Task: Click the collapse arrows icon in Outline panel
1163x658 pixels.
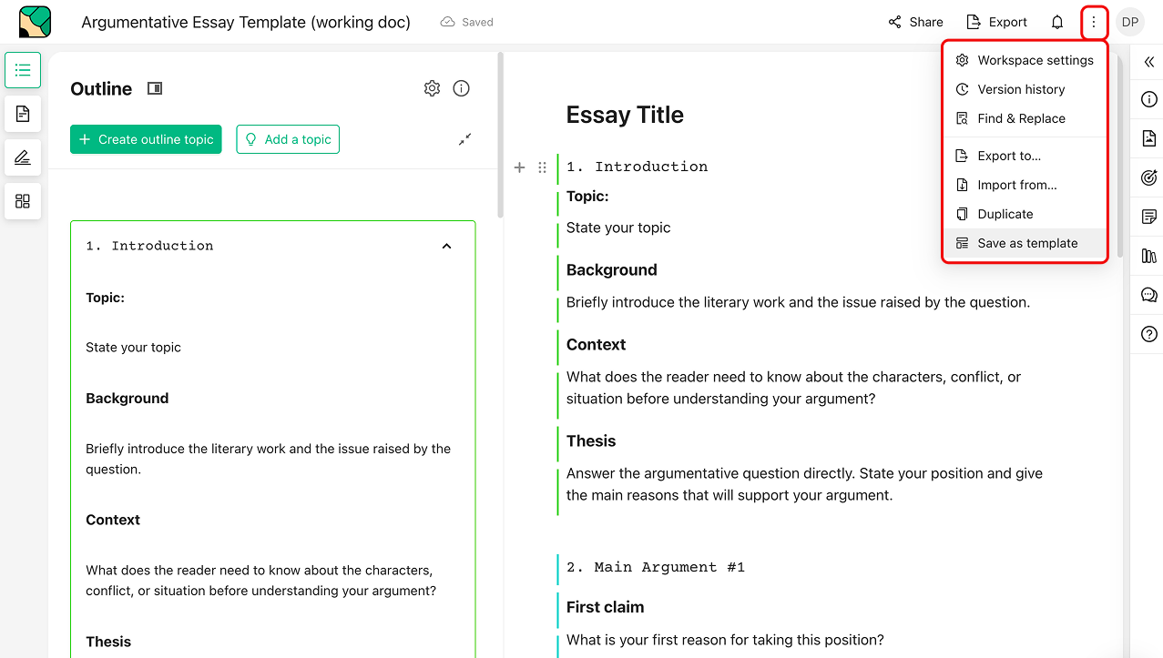Action: tap(464, 139)
